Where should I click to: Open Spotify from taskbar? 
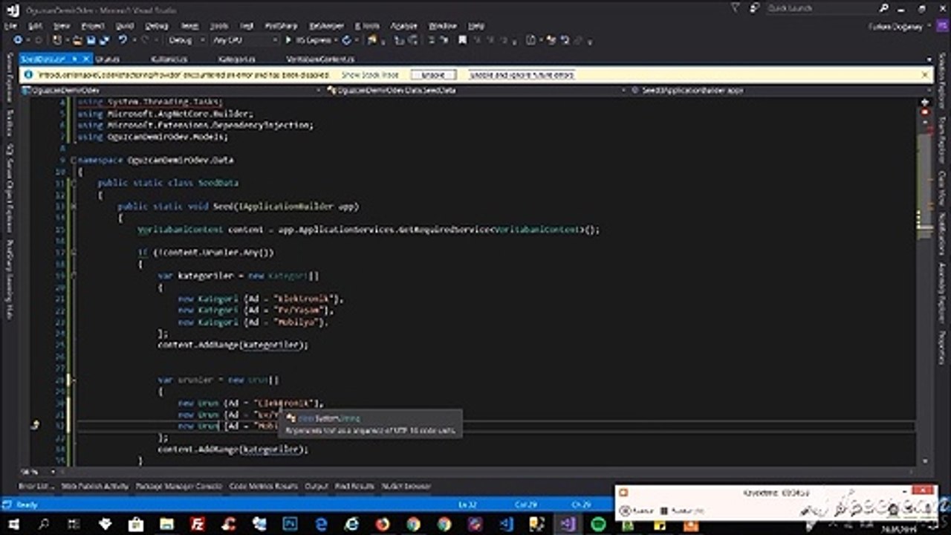598,525
